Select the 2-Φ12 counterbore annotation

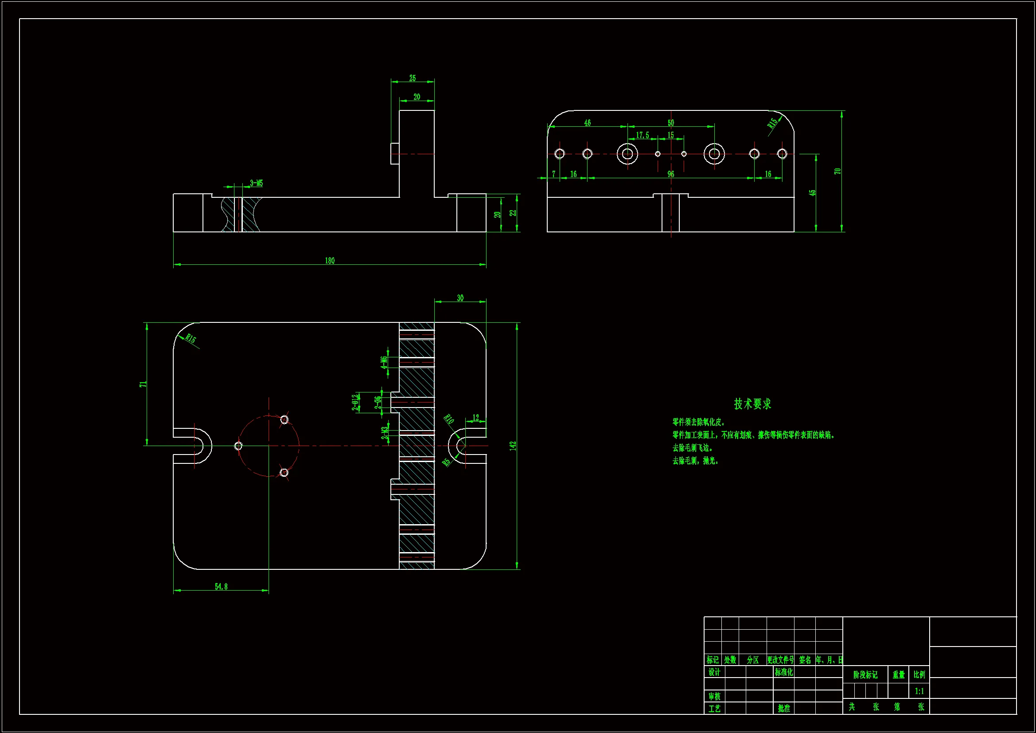click(x=355, y=402)
